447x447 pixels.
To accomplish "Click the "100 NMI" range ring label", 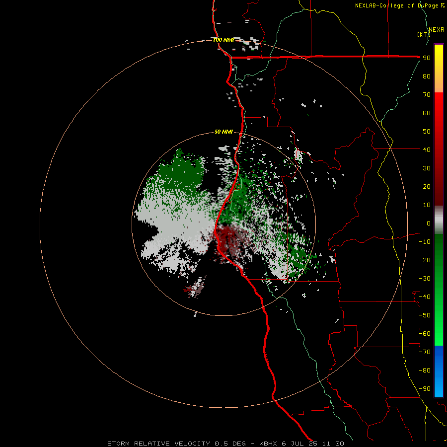I will tap(223, 40).
